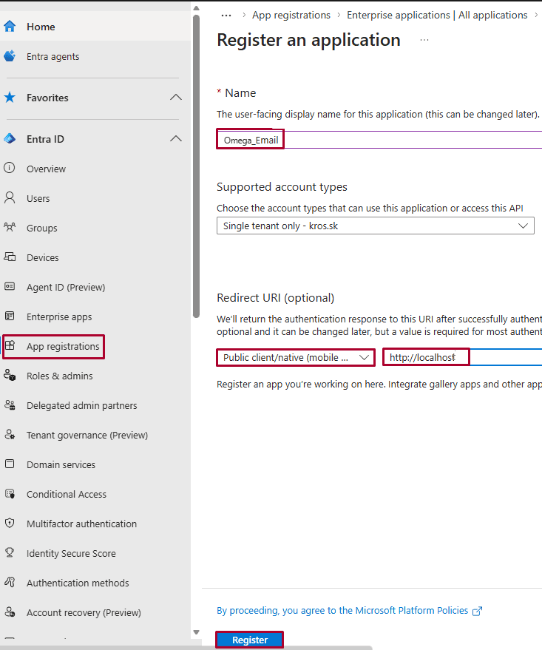Click the Groups people icon
The image size is (542, 650).
tap(10, 227)
